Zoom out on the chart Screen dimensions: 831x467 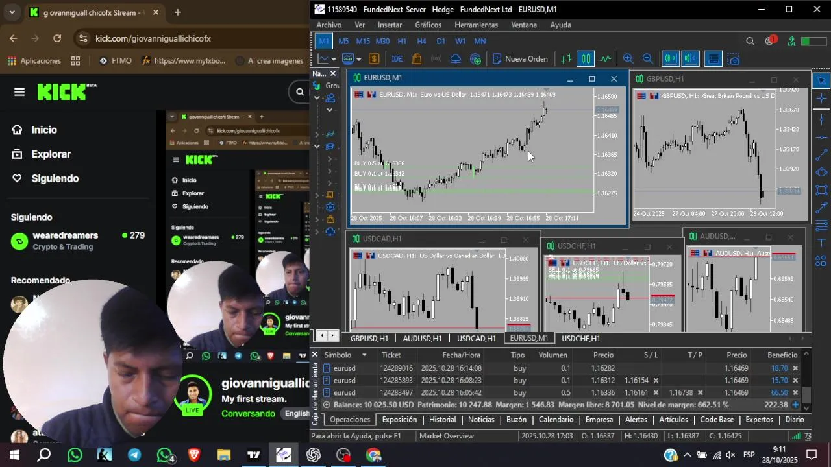pyautogui.click(x=647, y=59)
